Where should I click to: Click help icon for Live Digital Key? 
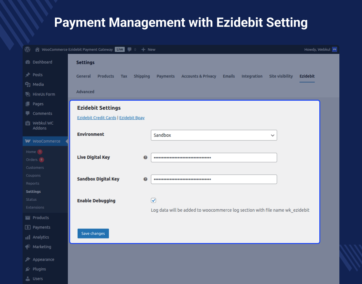[x=145, y=157]
